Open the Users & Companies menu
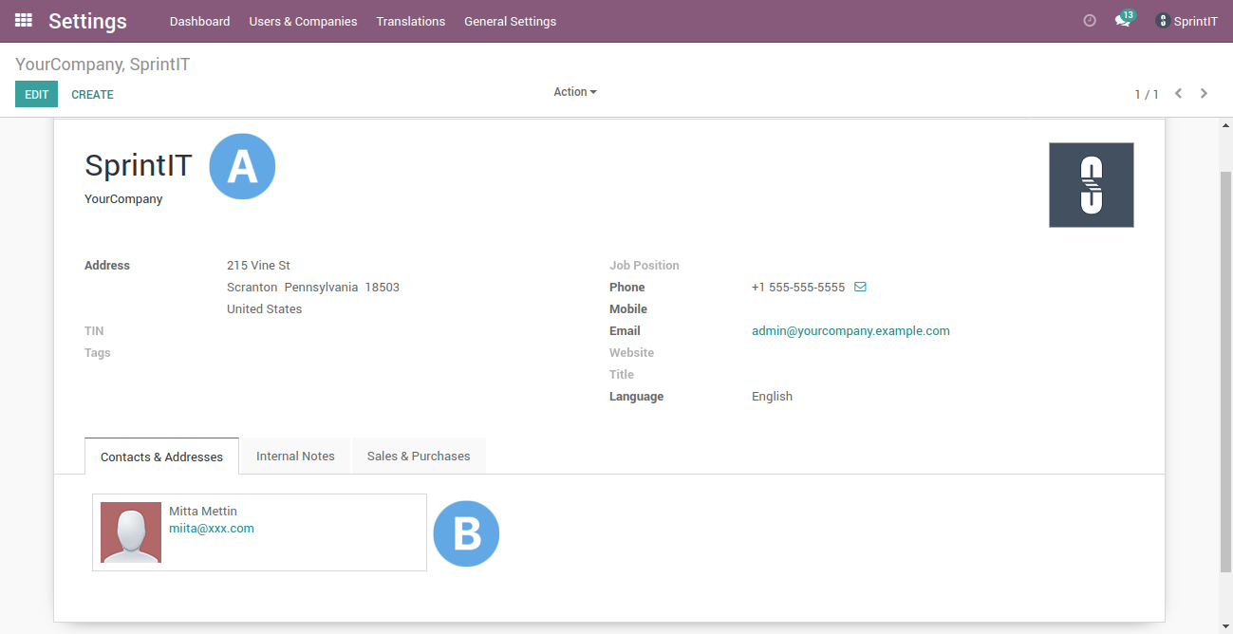1233x634 pixels. [303, 21]
